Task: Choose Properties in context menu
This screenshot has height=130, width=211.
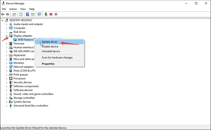Action: 59,64
